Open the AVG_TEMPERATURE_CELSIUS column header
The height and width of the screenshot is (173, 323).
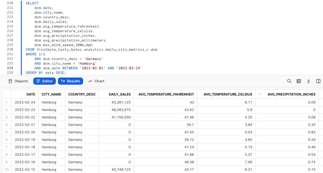228,94
